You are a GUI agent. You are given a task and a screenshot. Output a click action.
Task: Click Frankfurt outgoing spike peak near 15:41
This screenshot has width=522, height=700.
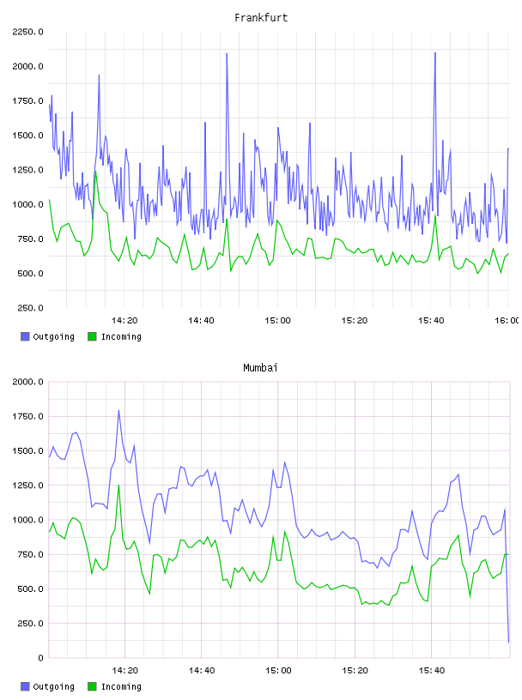(434, 53)
